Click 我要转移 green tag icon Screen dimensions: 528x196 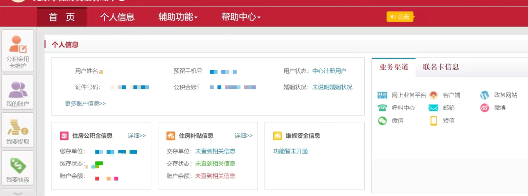tap(18, 165)
